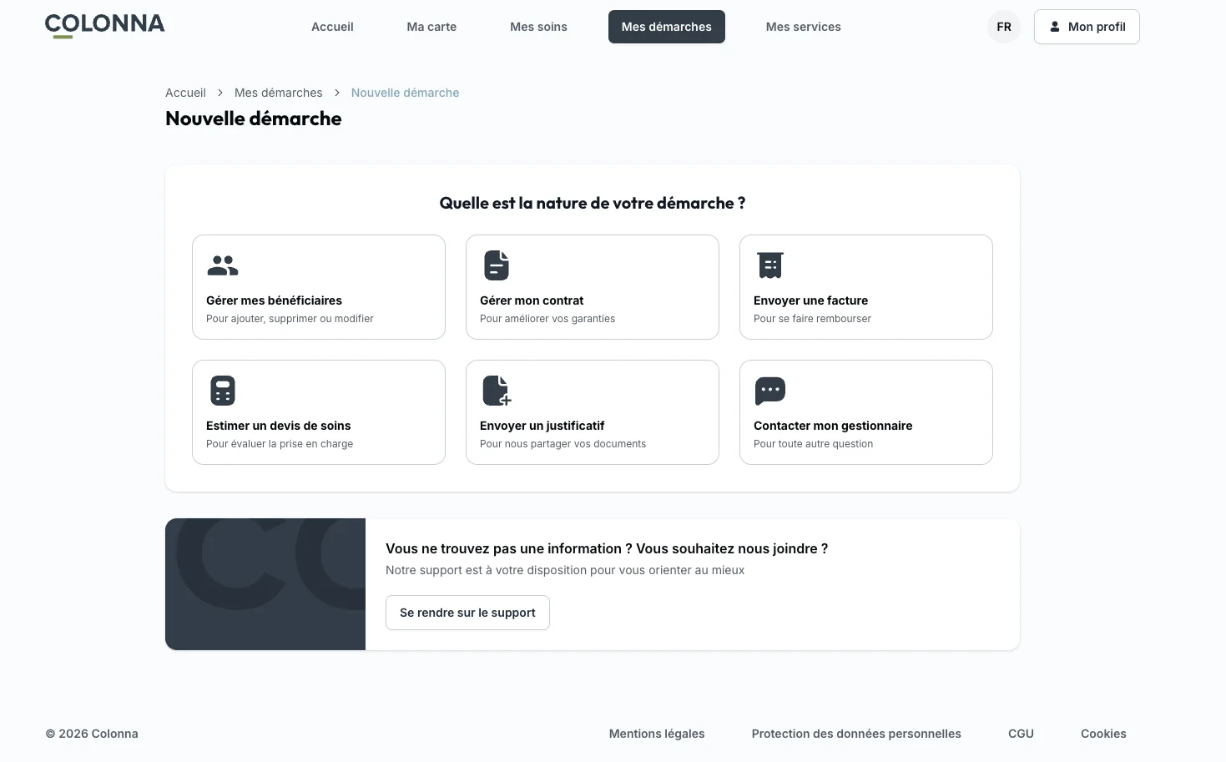Open Mes démarches breadcrumb link
The image size is (1226, 762).
(278, 93)
